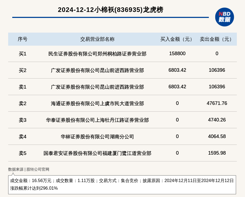The height and width of the screenshot is (197, 245).
Task: Click the buy amount 0 in the 卖2 row
Action: point(177,103)
